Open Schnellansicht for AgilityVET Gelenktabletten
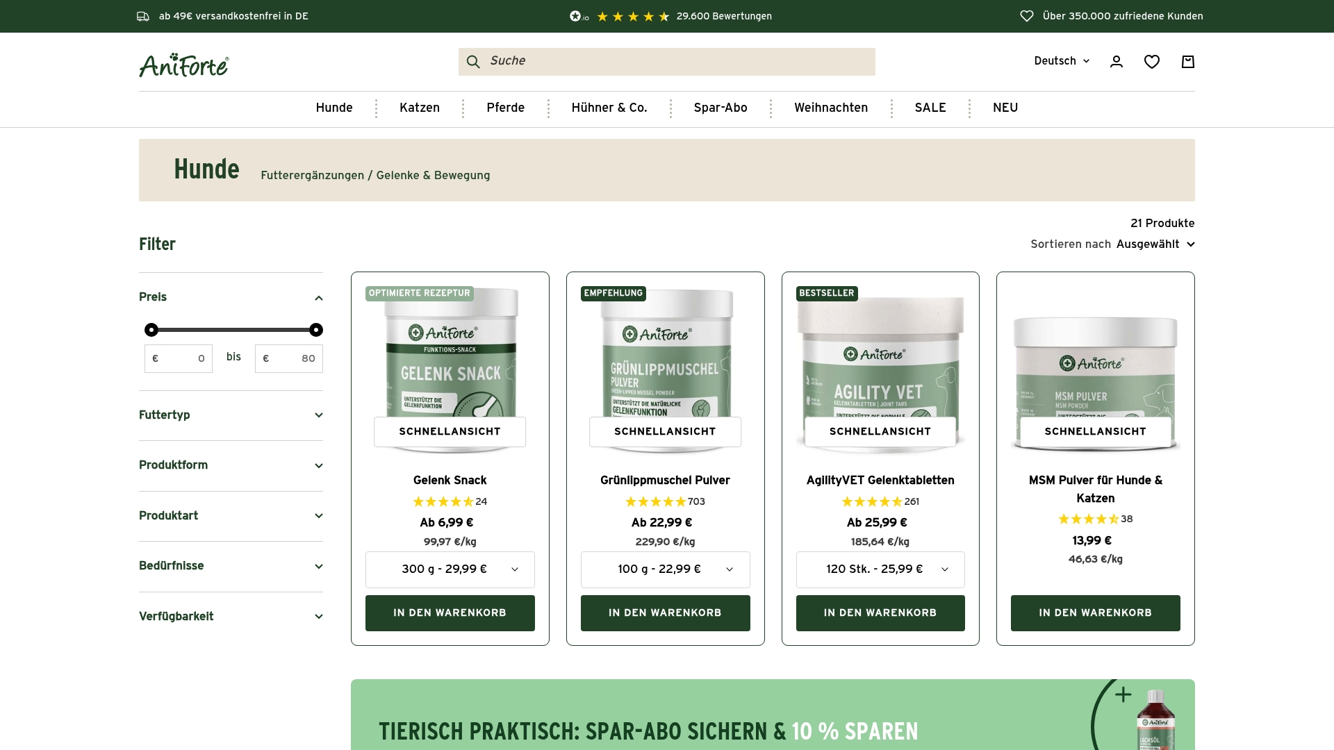This screenshot has width=1334, height=750. [880, 431]
